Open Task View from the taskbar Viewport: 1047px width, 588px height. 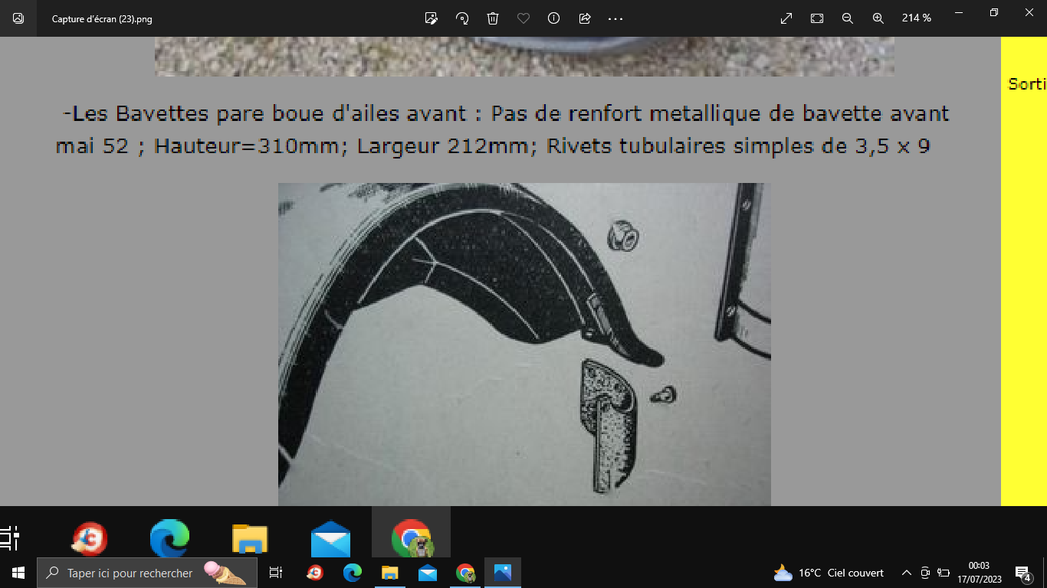click(x=276, y=573)
